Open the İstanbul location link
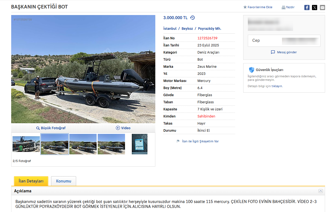Image resolution: width=330 pixels, height=212 pixels. (170, 29)
